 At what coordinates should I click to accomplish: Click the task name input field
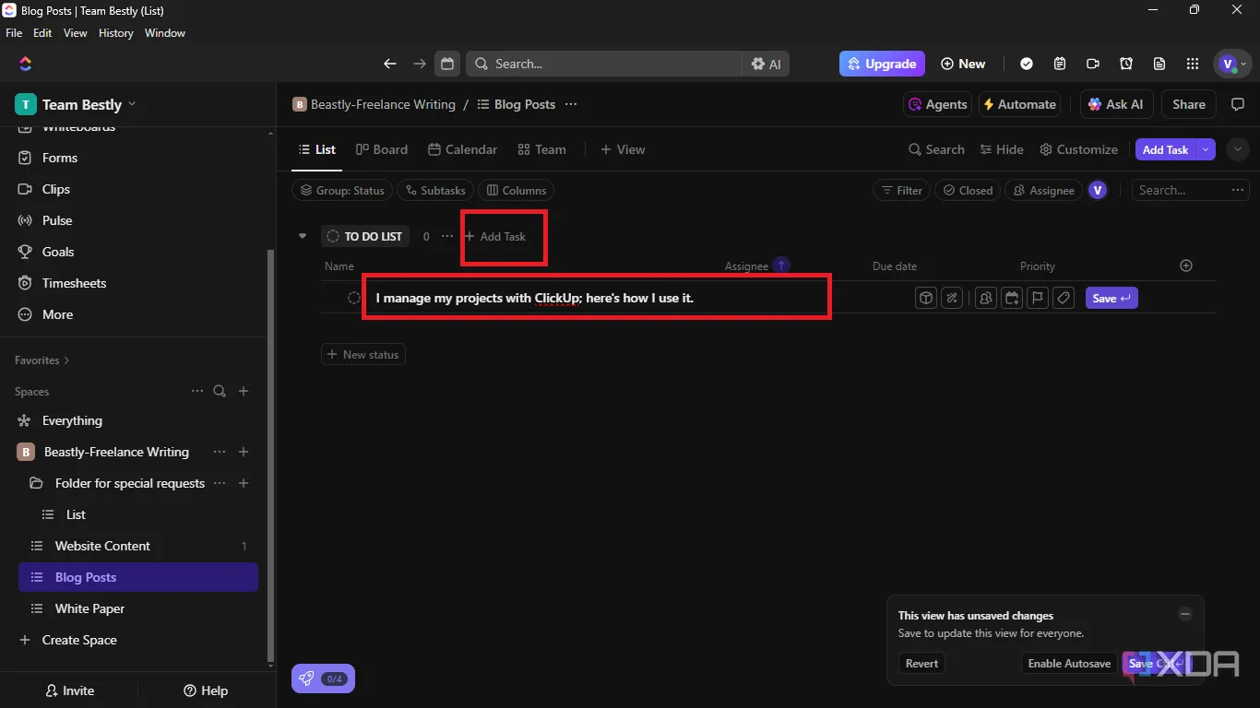598,298
